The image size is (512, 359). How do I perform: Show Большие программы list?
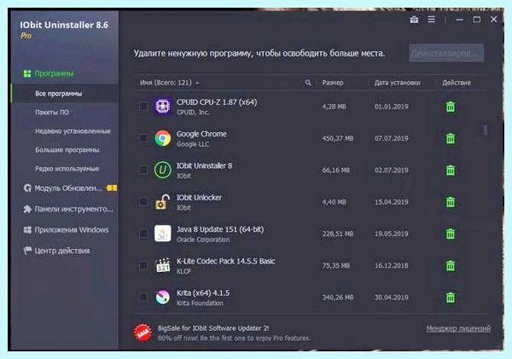(x=65, y=150)
